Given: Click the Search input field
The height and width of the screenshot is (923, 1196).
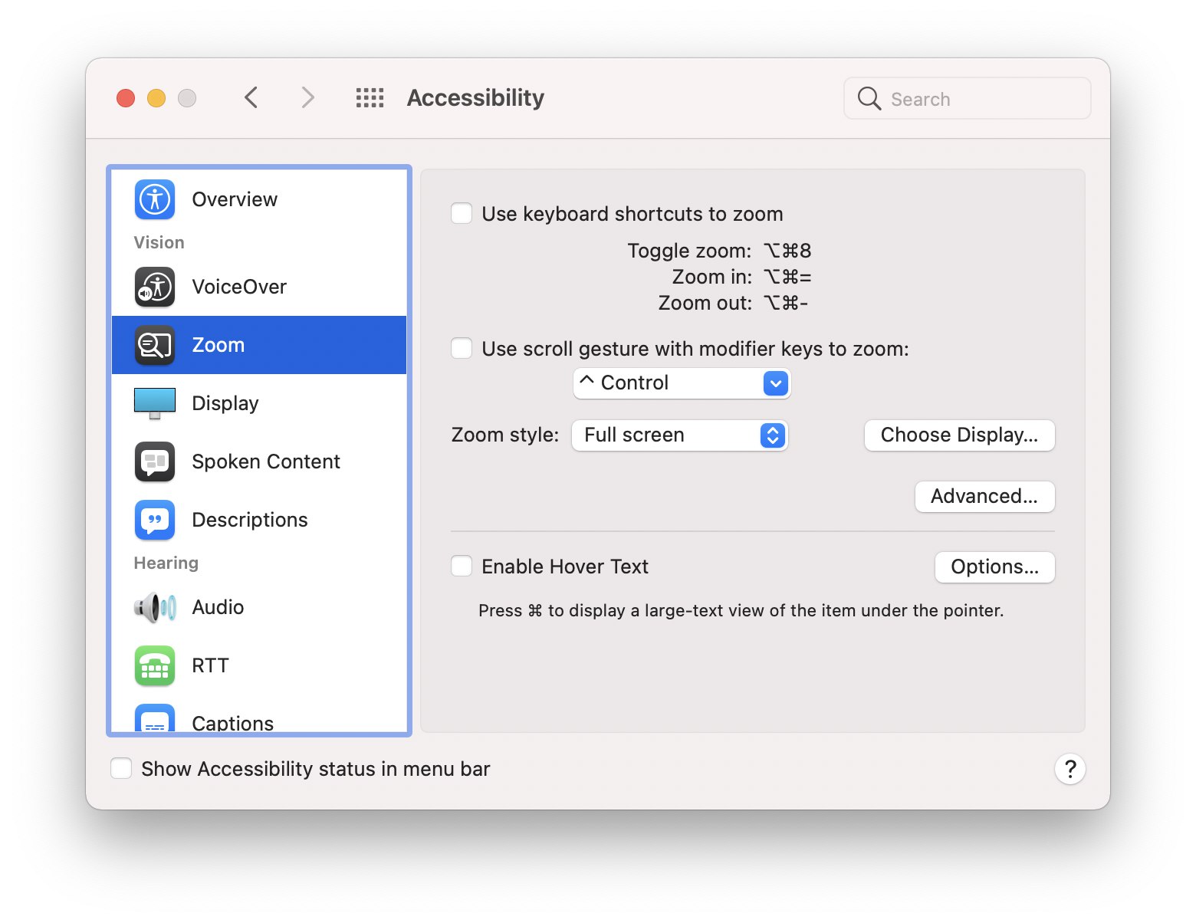Looking at the screenshot, I should pyautogui.click(x=967, y=98).
